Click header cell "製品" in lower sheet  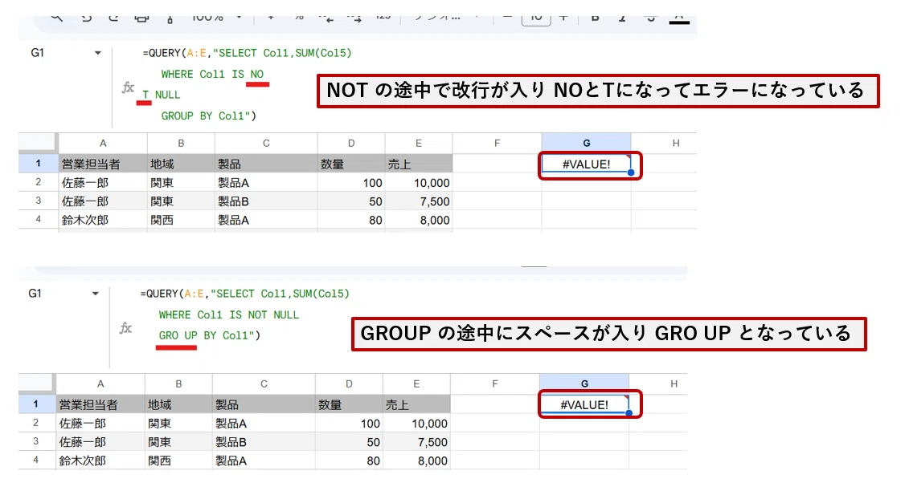264,405
